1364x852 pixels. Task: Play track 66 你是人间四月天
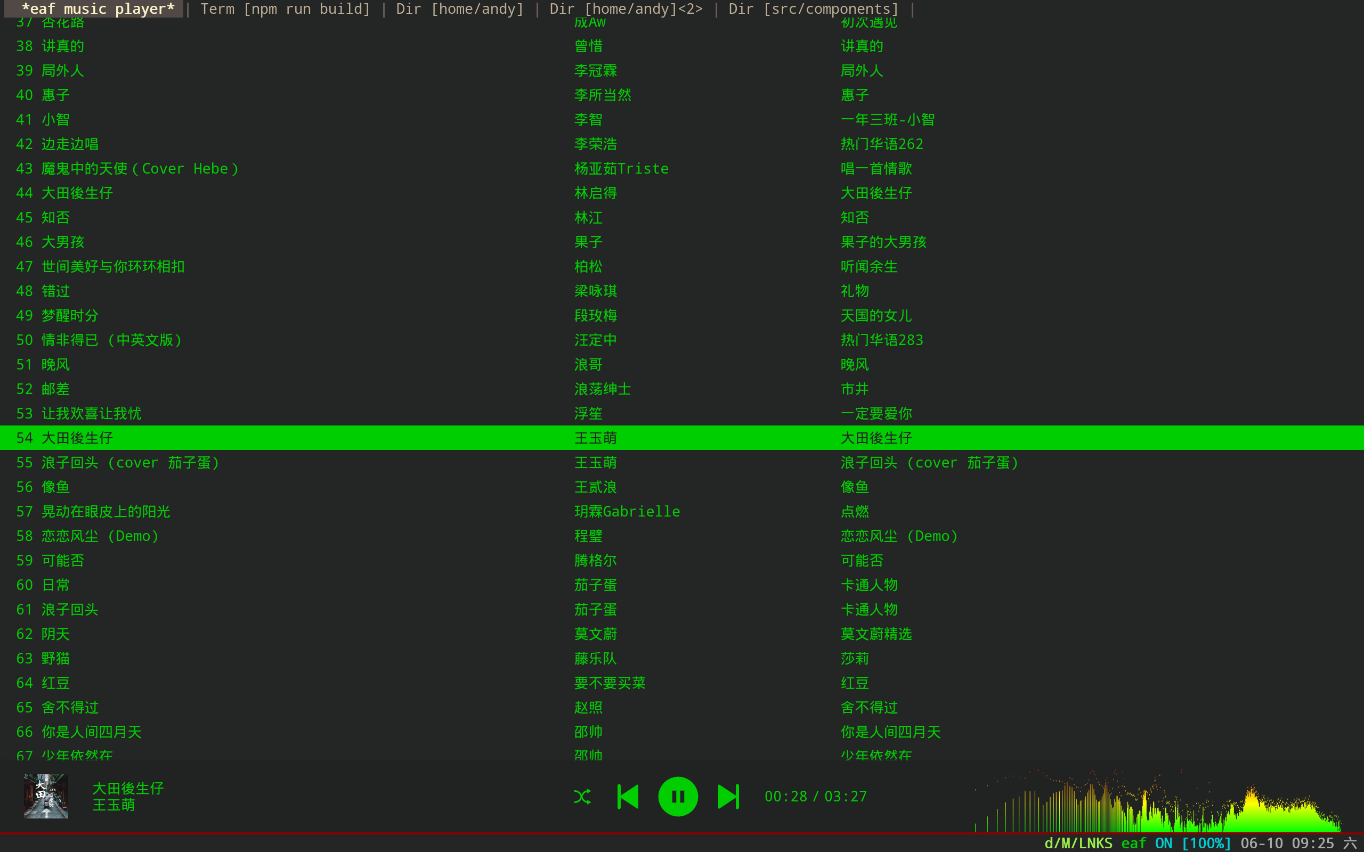(x=91, y=732)
